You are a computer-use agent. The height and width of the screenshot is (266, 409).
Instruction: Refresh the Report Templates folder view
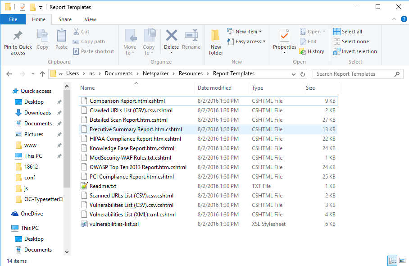click(x=303, y=74)
